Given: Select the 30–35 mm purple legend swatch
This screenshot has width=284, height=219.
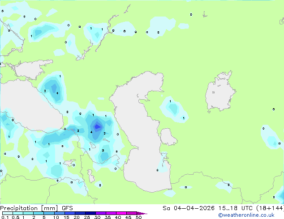Looking at the screenshot, I should click(x=101, y=213).
